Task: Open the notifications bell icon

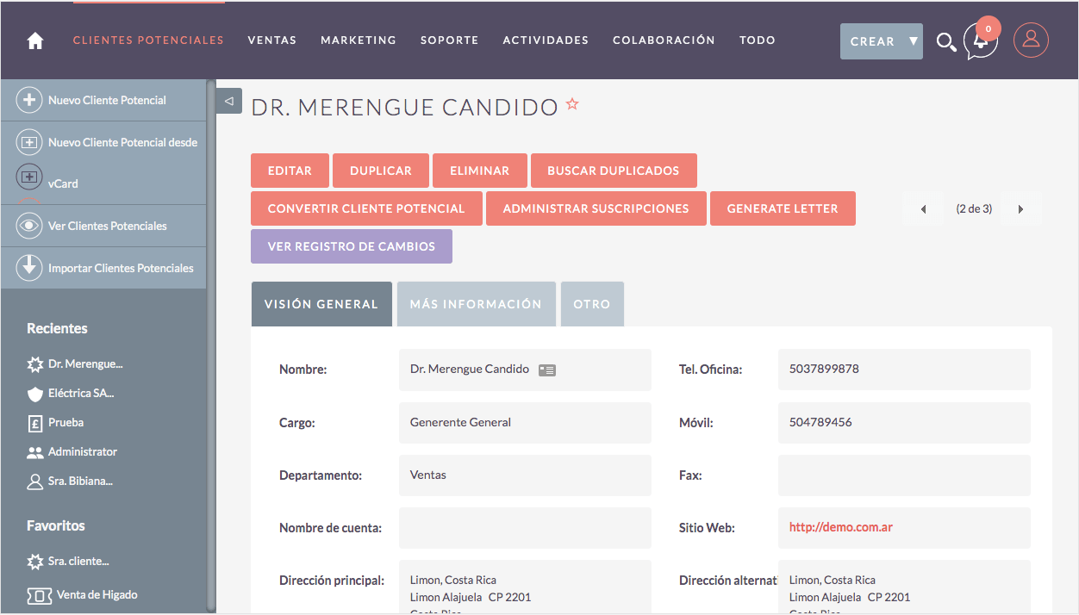Action: click(x=980, y=41)
